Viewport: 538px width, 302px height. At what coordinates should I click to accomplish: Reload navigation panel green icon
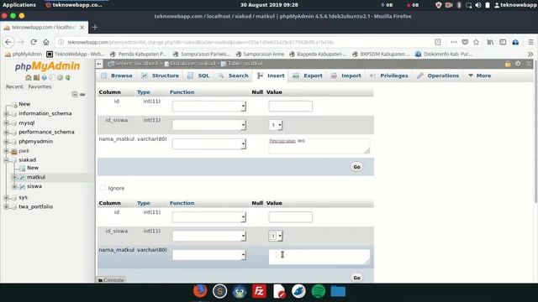click(x=68, y=78)
